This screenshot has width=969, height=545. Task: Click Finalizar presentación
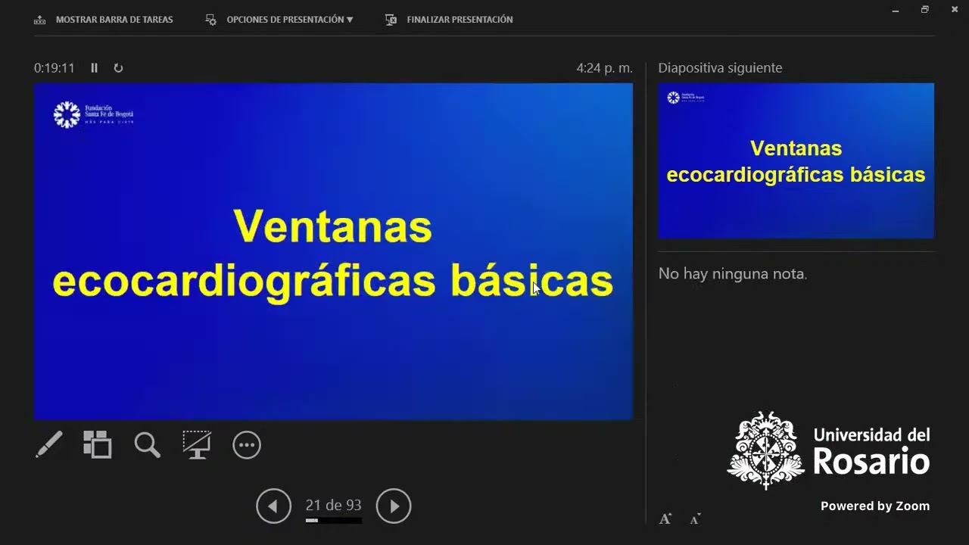(x=449, y=20)
